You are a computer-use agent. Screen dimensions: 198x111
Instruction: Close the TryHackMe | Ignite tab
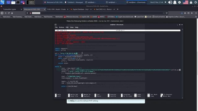[x=21, y=9]
